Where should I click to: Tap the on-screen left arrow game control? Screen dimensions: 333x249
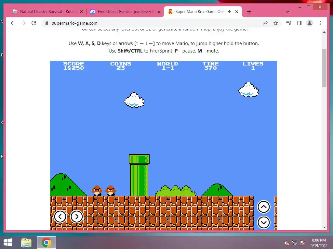[60, 217]
